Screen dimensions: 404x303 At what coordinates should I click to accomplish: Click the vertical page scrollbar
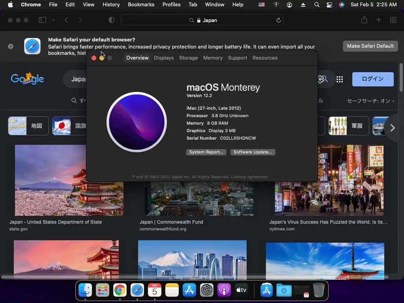[x=401, y=77]
